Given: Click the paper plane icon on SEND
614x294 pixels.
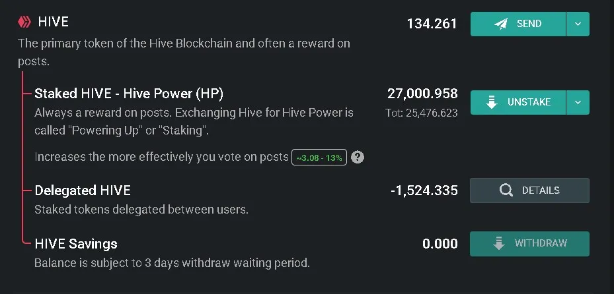Looking at the screenshot, I should tap(501, 24).
